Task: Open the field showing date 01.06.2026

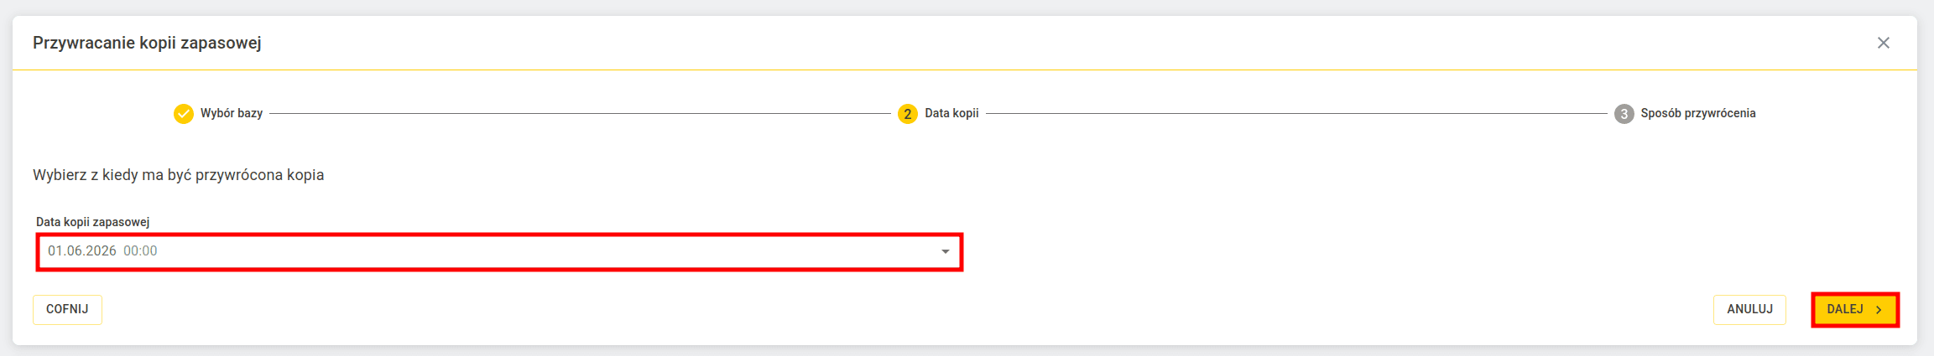Action: coord(499,251)
